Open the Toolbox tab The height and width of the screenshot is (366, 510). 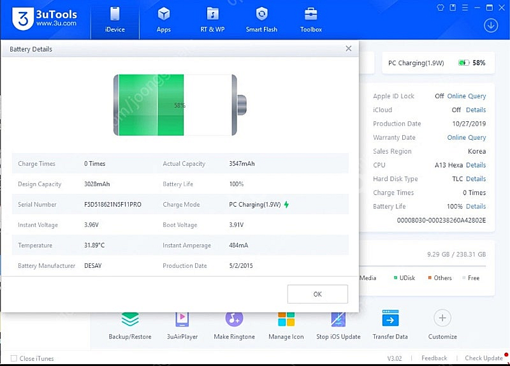point(311,20)
